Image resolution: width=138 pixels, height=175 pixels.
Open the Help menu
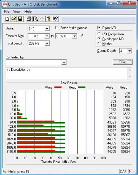coord(28,12)
